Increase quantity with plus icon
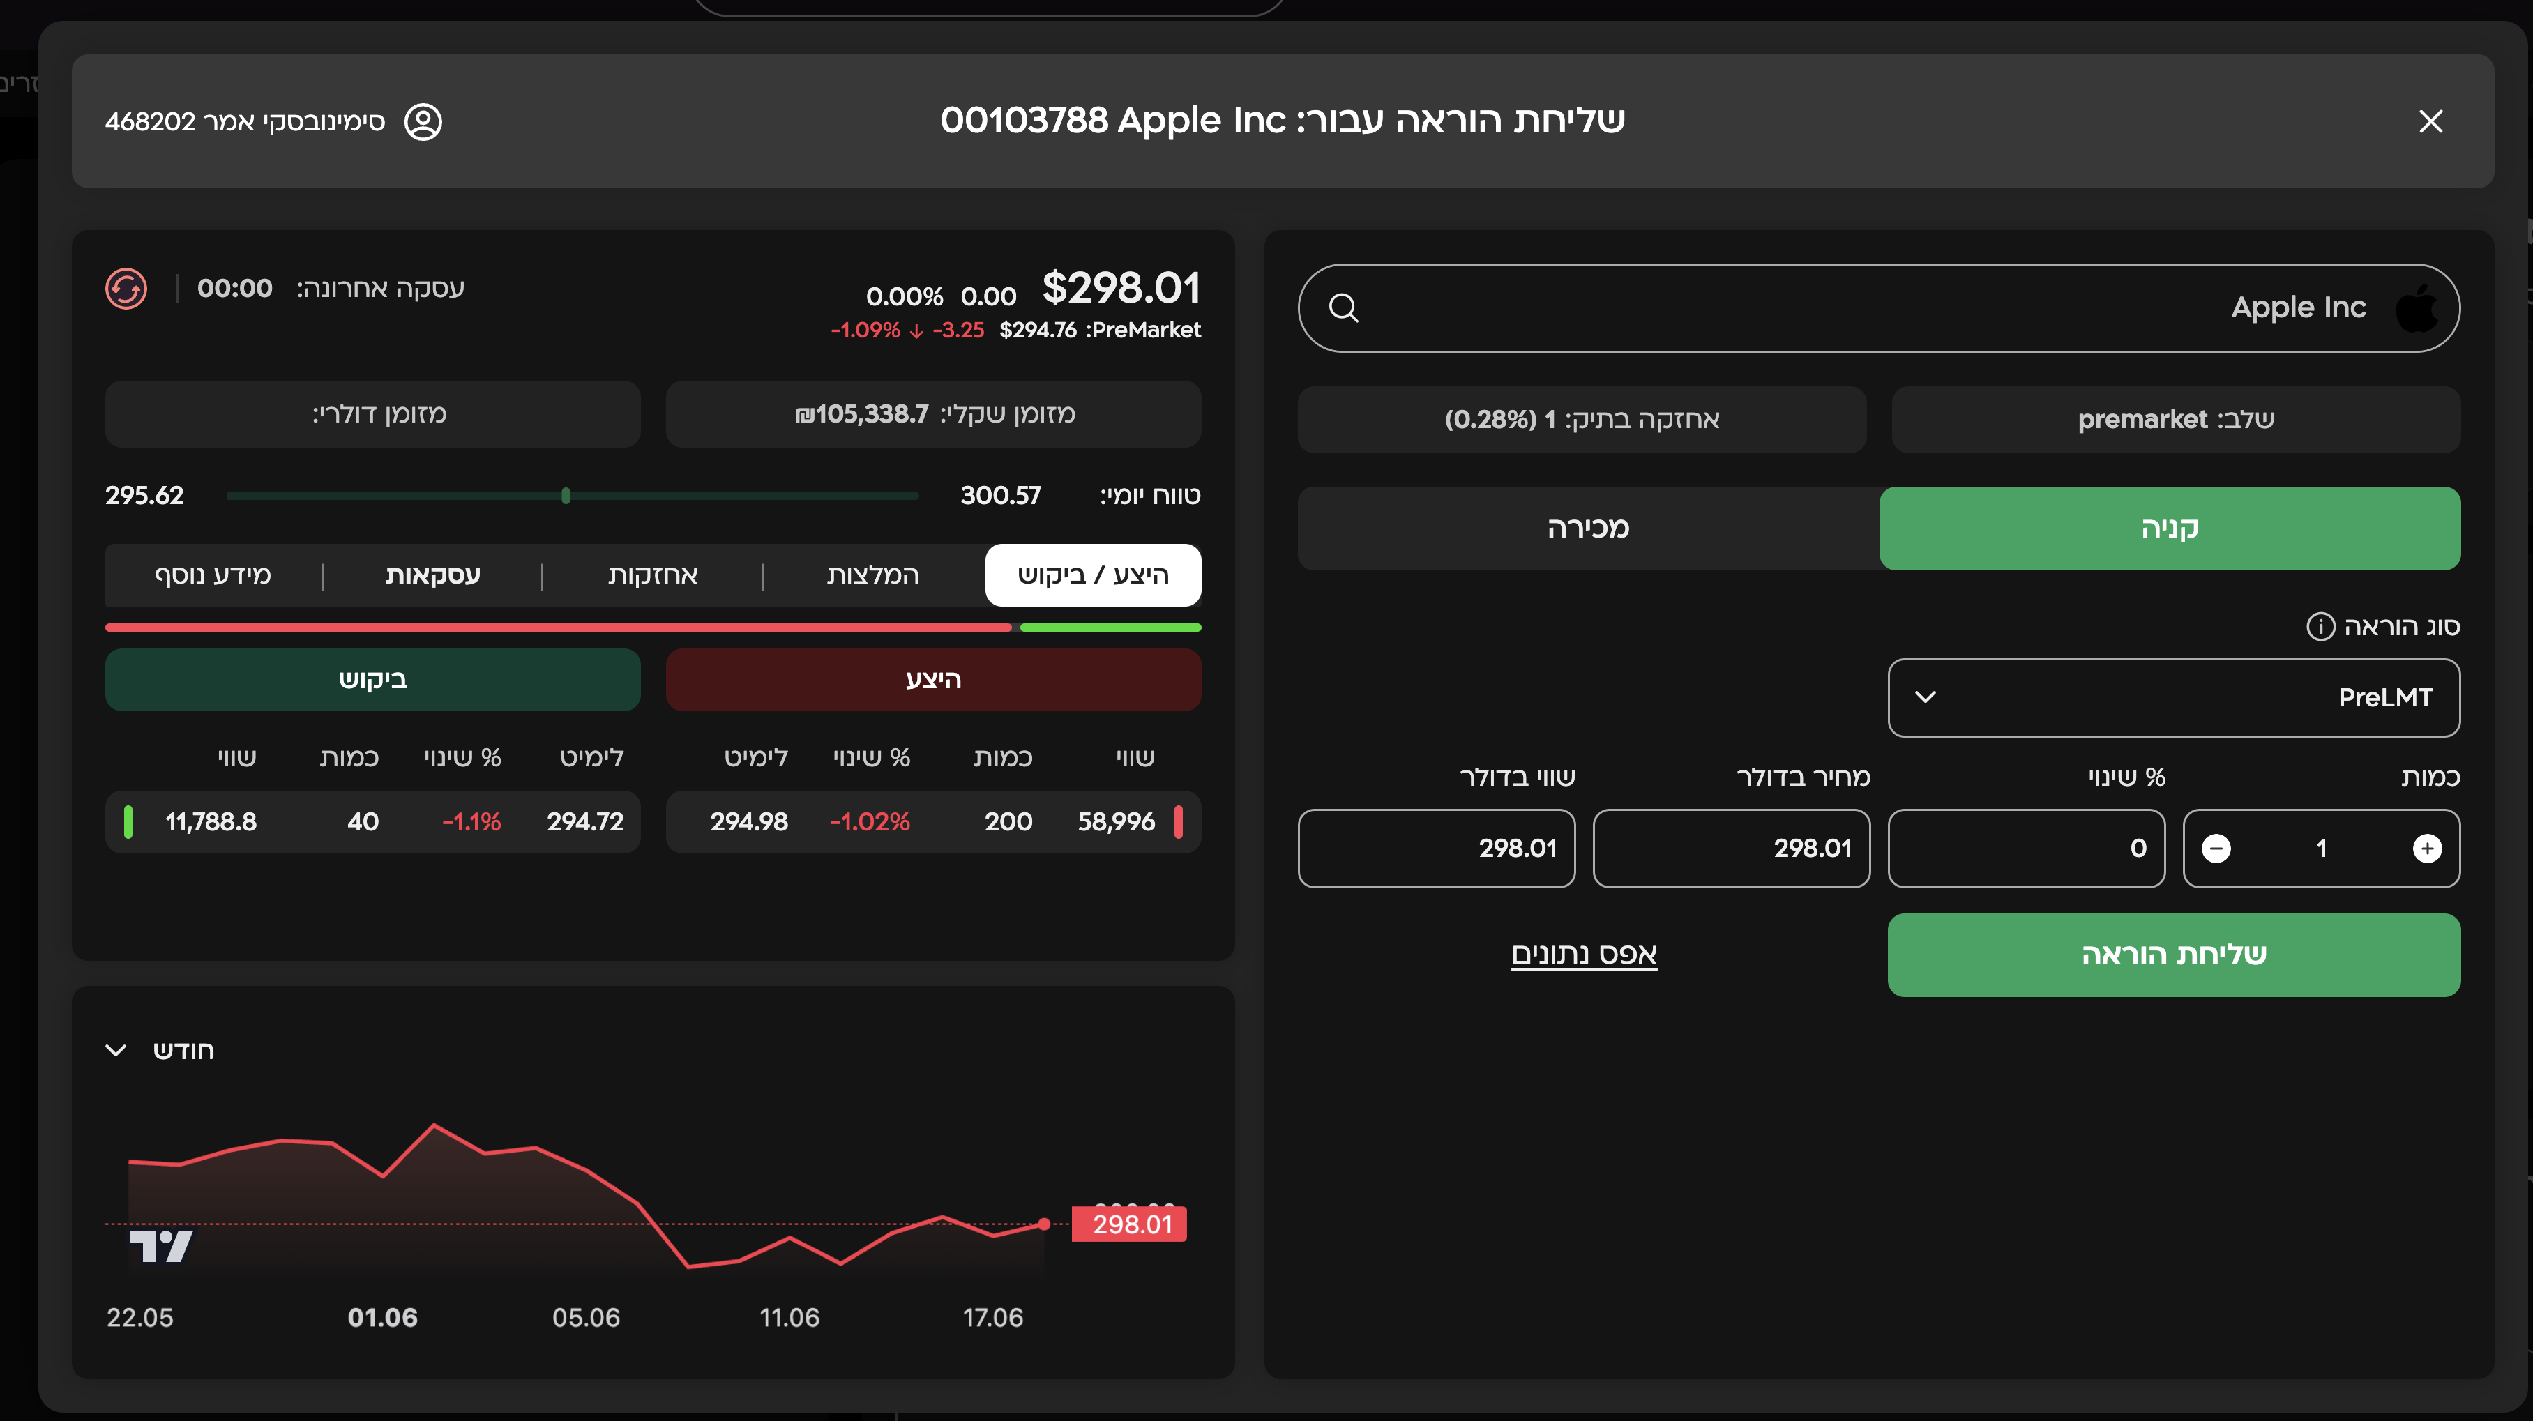The width and height of the screenshot is (2533, 1421). tap(2427, 848)
